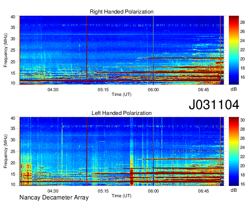Click 04:30 tick on left-handed plot

[x=53, y=191]
